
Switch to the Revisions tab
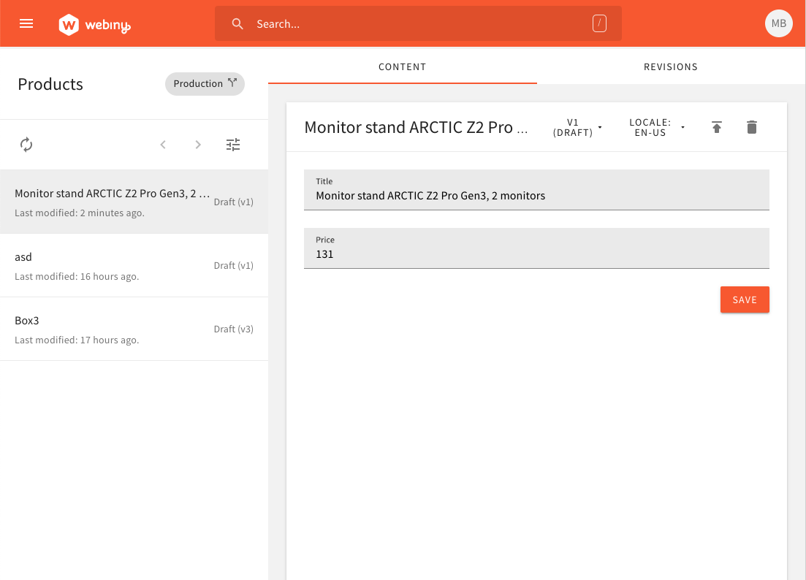[x=670, y=66]
